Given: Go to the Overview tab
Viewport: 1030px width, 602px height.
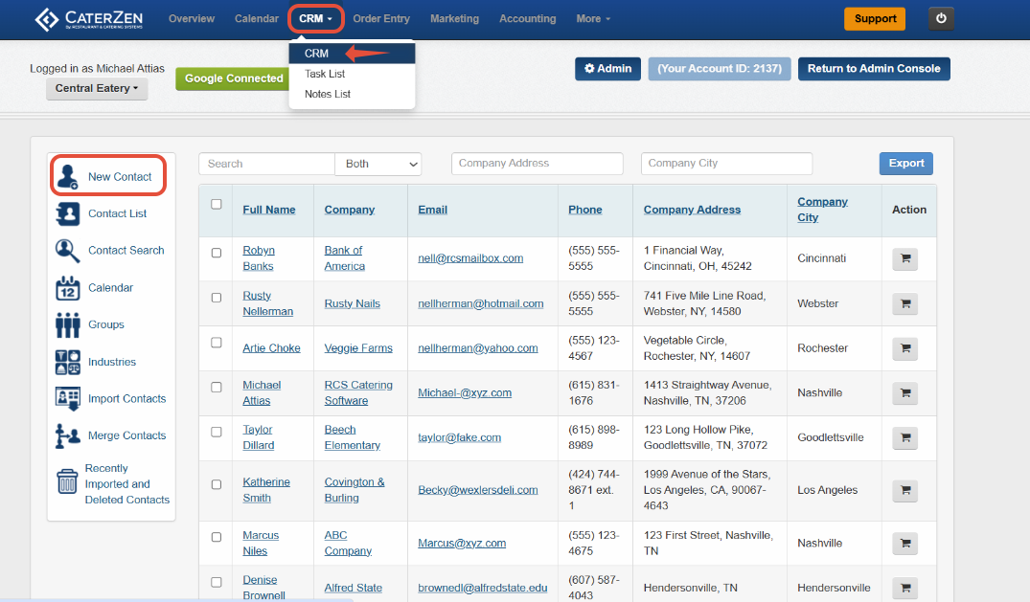Looking at the screenshot, I should pos(192,18).
